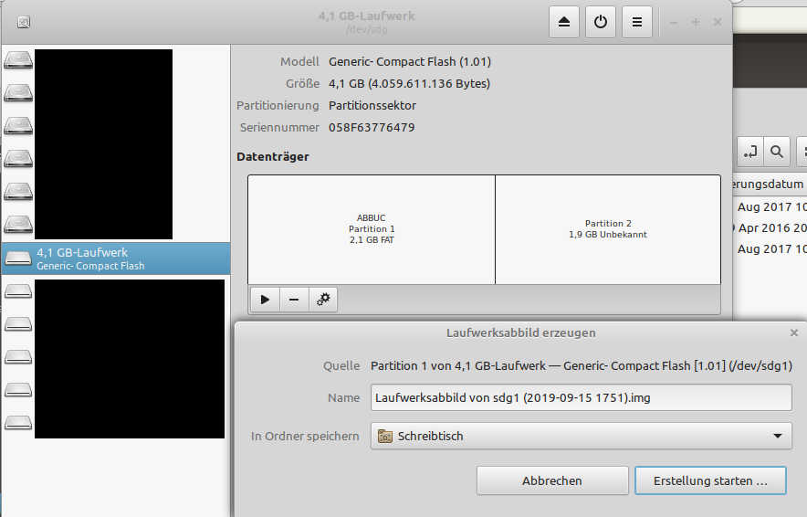Edit the image Name text field
The height and width of the screenshot is (517, 807).
click(x=582, y=397)
